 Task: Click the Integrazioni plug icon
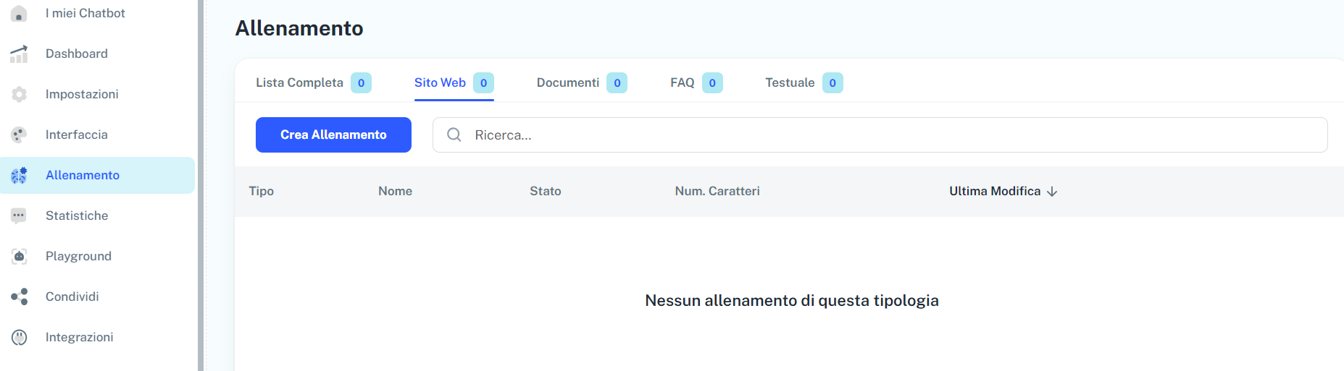(20, 338)
